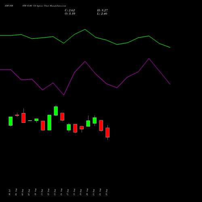
Task: Select the green candle above 30 Jul
Action: point(11,121)
